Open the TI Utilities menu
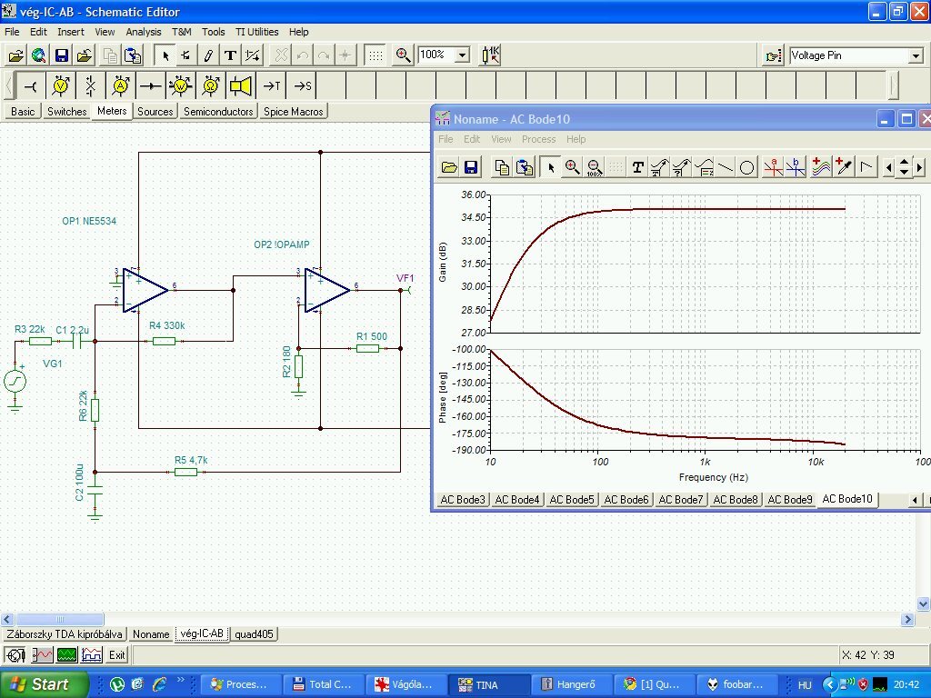The width and height of the screenshot is (931, 698). pyautogui.click(x=256, y=32)
